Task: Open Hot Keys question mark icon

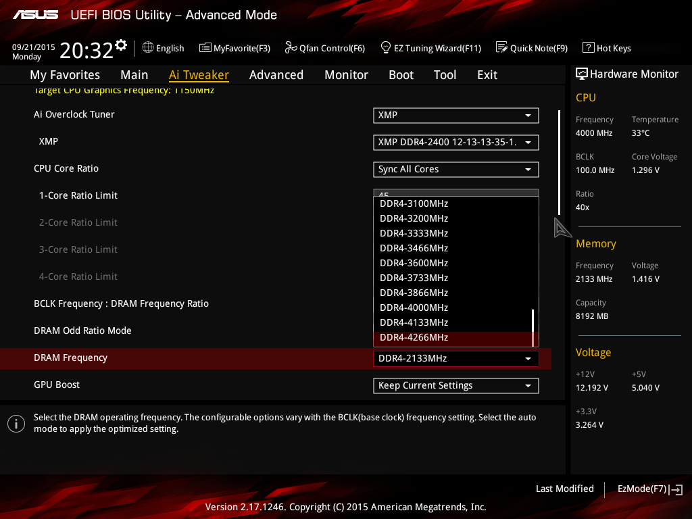Action: (589, 47)
